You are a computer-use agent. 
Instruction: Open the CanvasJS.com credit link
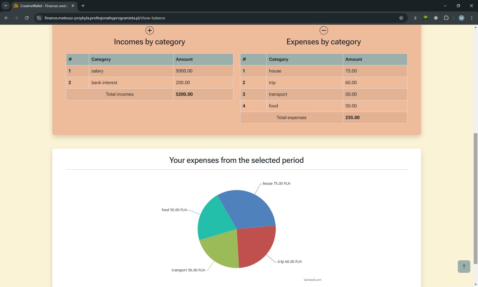pyautogui.click(x=312, y=280)
